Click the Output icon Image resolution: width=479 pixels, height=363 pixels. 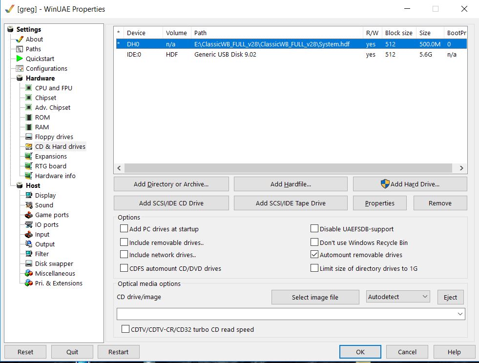pos(29,244)
